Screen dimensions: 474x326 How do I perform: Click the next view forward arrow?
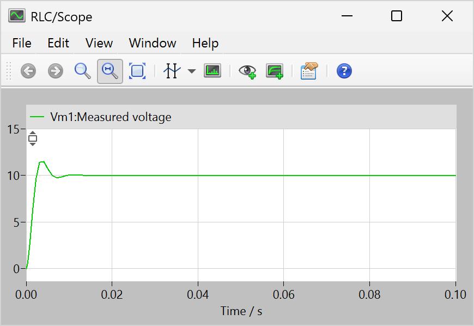click(x=56, y=71)
